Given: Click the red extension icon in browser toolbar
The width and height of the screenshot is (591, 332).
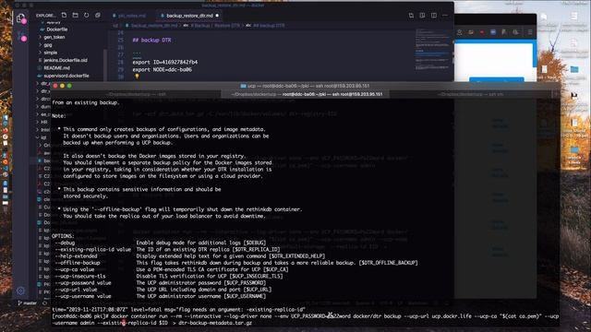Looking at the screenshot, I should tap(482, 32).
